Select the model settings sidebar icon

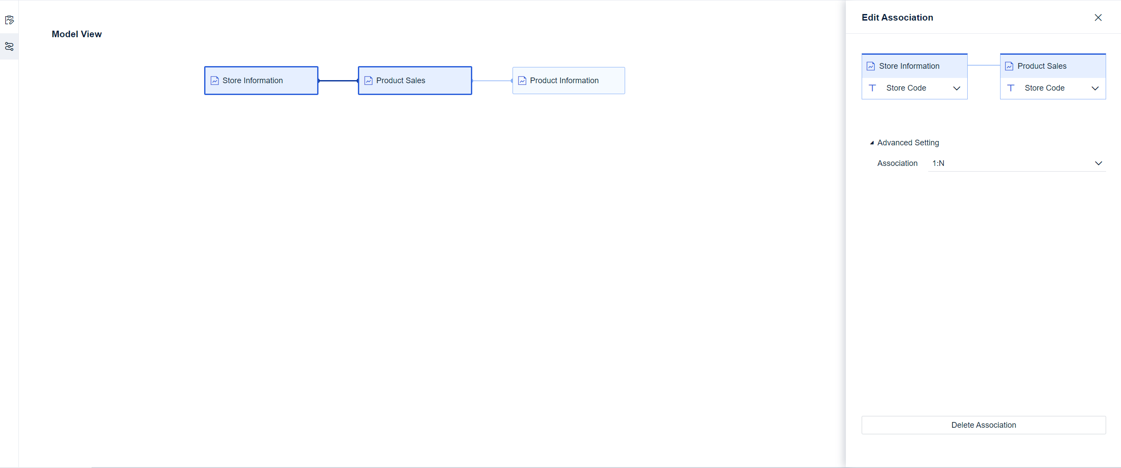point(9,46)
